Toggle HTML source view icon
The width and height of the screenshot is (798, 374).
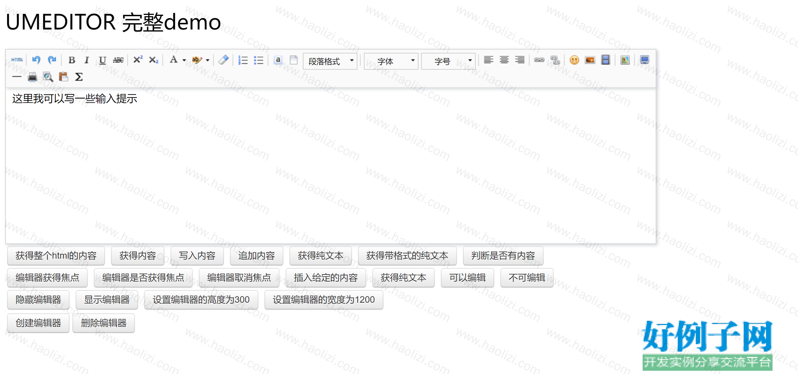pyautogui.click(x=17, y=60)
